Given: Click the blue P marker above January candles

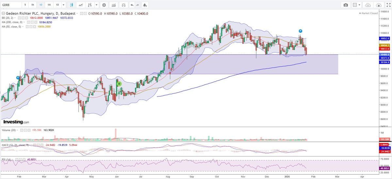Looking at the screenshot, I should point(300,31).
